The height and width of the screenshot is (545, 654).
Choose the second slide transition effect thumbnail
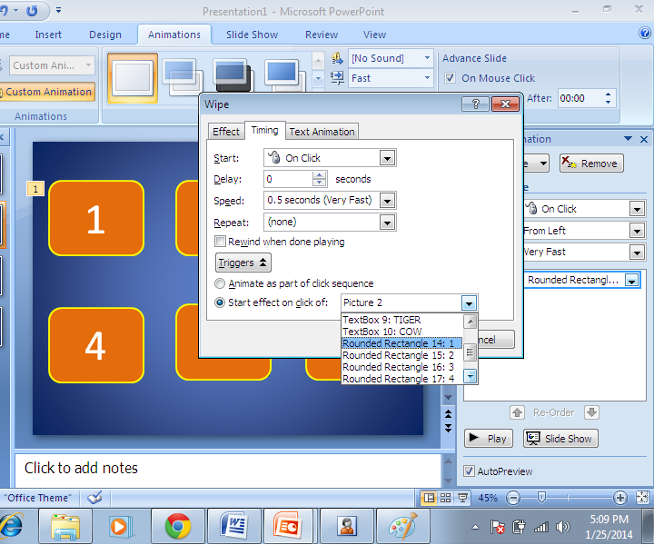click(182, 76)
